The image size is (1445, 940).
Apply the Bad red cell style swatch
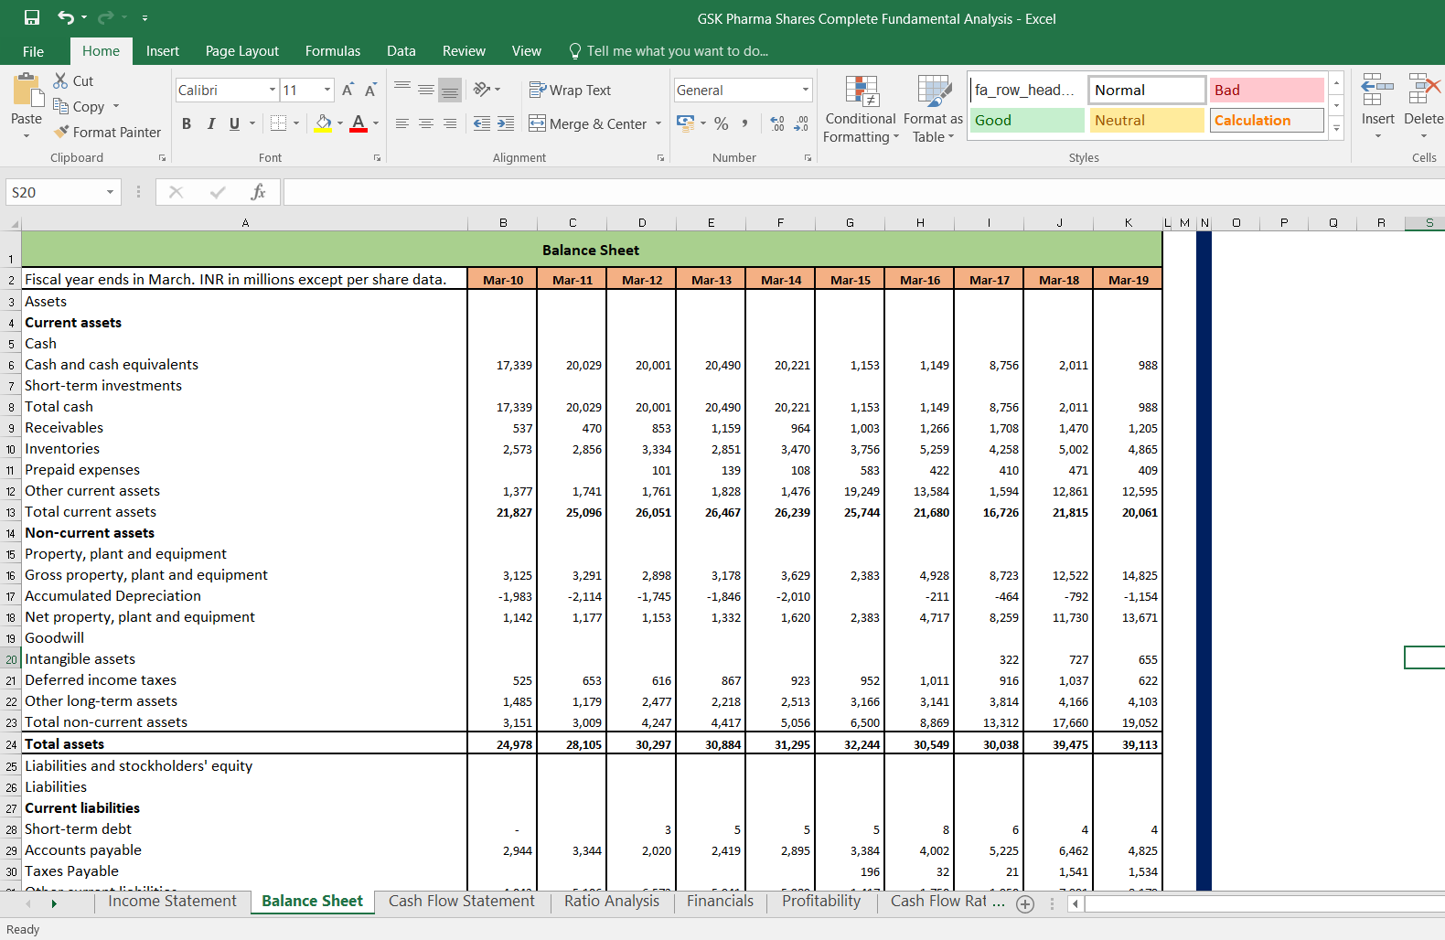[x=1267, y=90]
